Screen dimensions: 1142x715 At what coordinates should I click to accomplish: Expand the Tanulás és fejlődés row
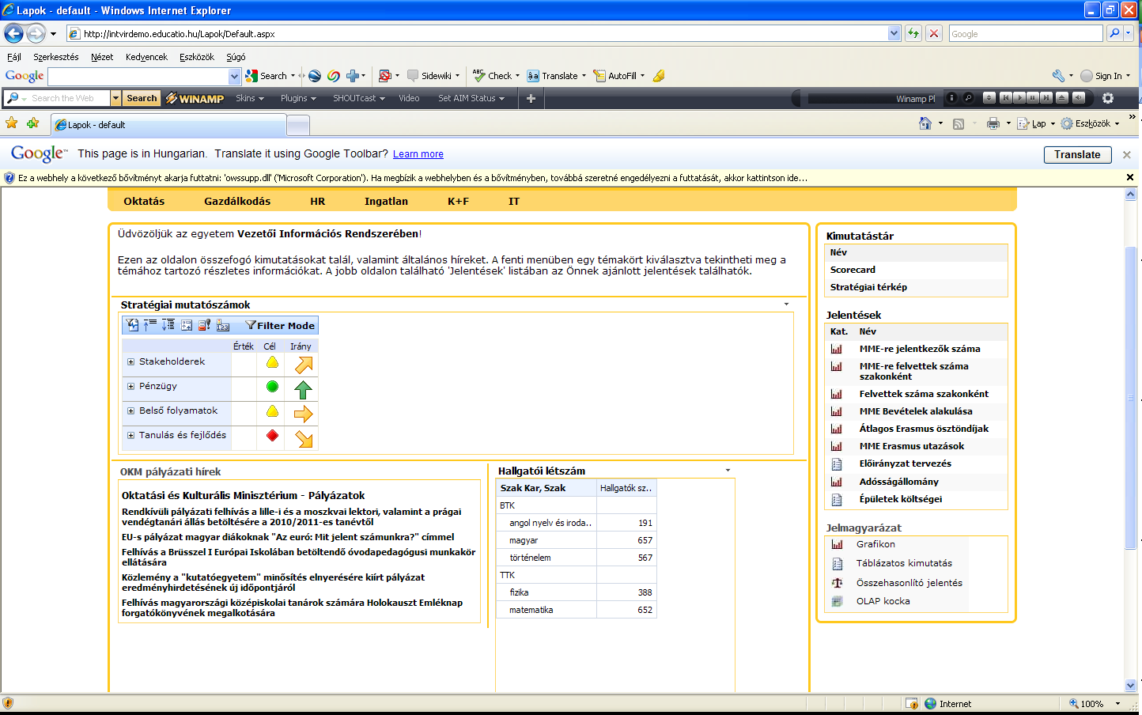(130, 435)
